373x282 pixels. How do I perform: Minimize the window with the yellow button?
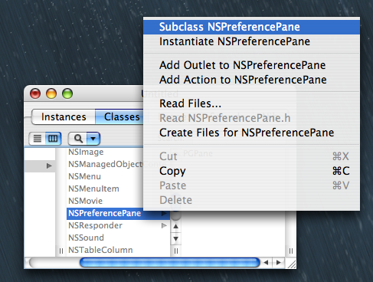tap(51, 93)
